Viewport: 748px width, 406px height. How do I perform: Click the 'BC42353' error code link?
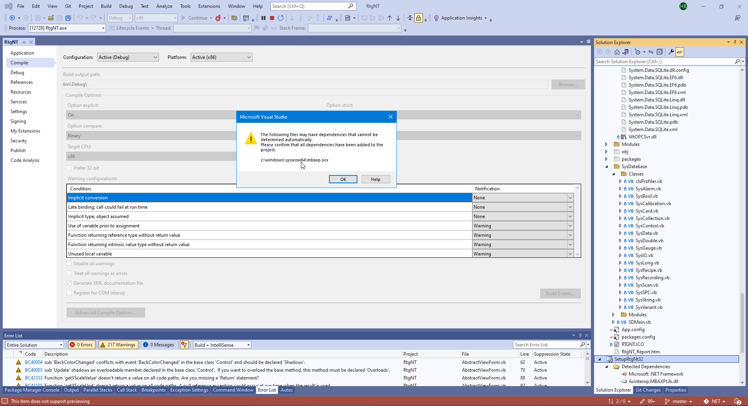coord(34,378)
